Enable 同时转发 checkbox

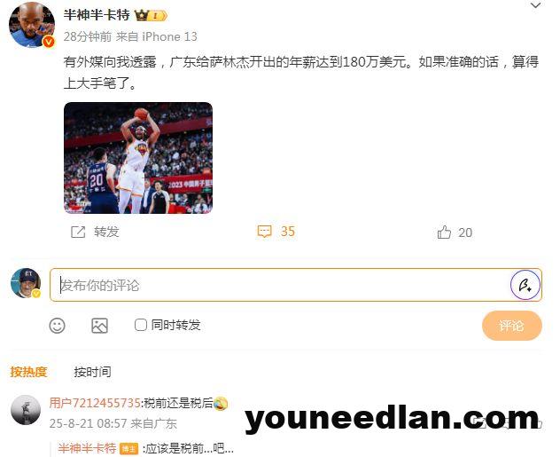point(141,325)
